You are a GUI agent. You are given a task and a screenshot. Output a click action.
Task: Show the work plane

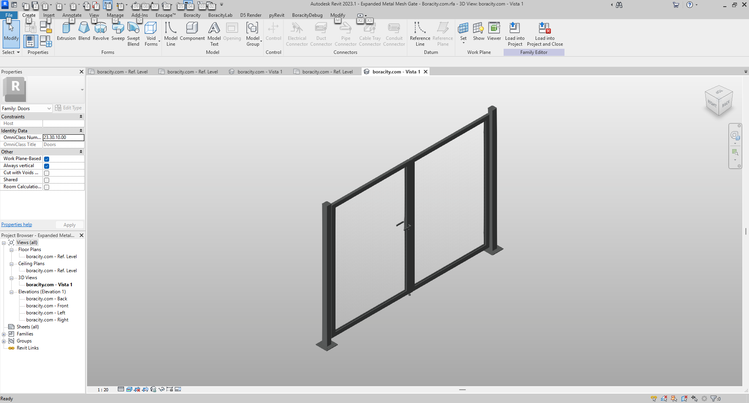pyautogui.click(x=479, y=31)
